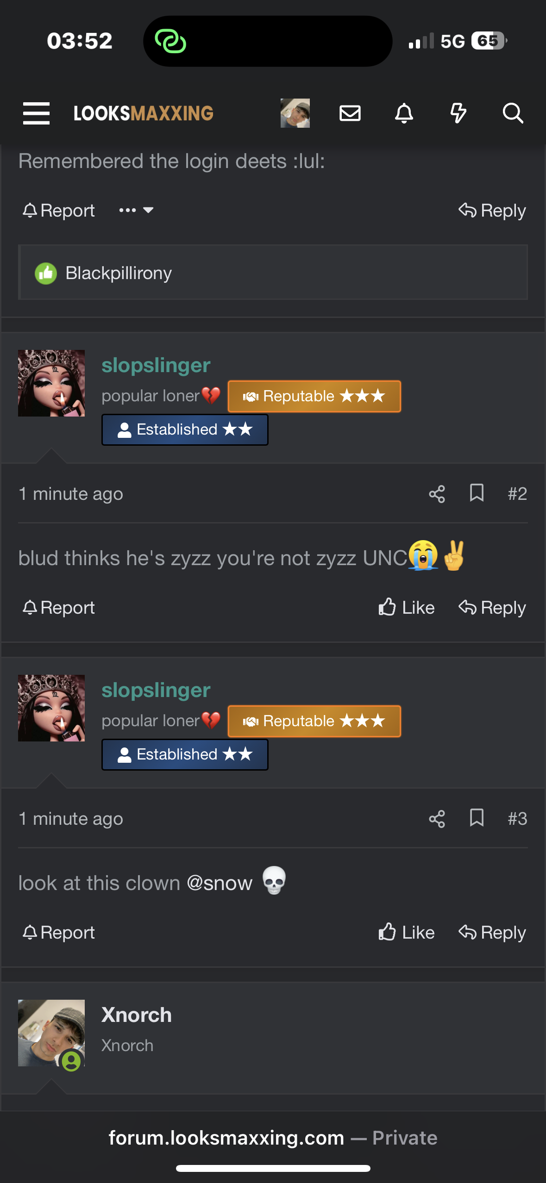
Task: Share post #3 via share icon
Action: pos(437,819)
